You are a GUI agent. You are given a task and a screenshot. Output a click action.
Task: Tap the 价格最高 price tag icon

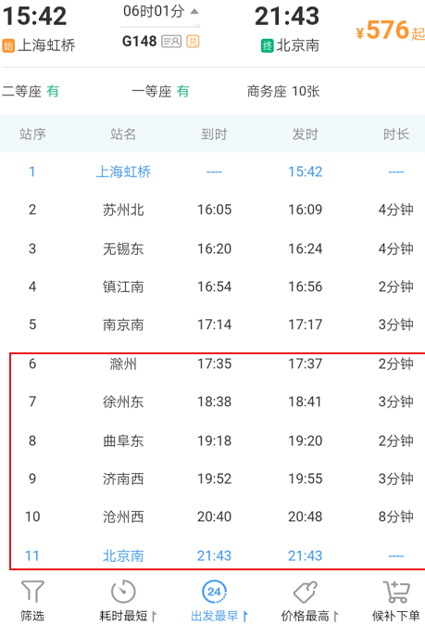tap(306, 592)
